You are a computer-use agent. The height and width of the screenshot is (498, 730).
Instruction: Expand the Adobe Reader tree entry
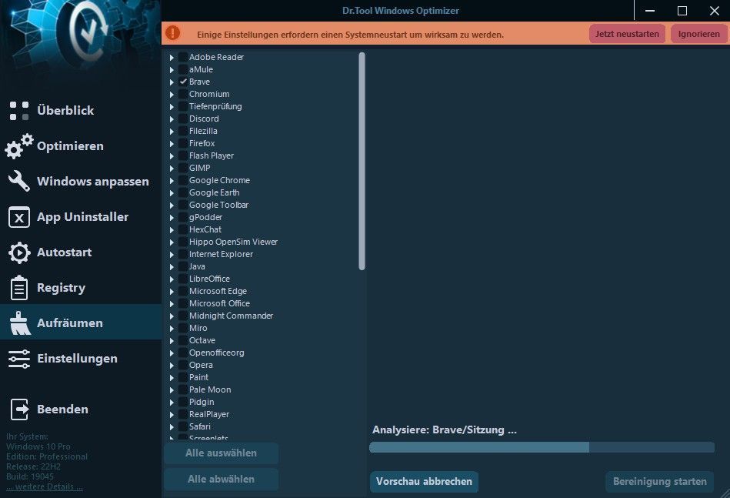[172, 57]
